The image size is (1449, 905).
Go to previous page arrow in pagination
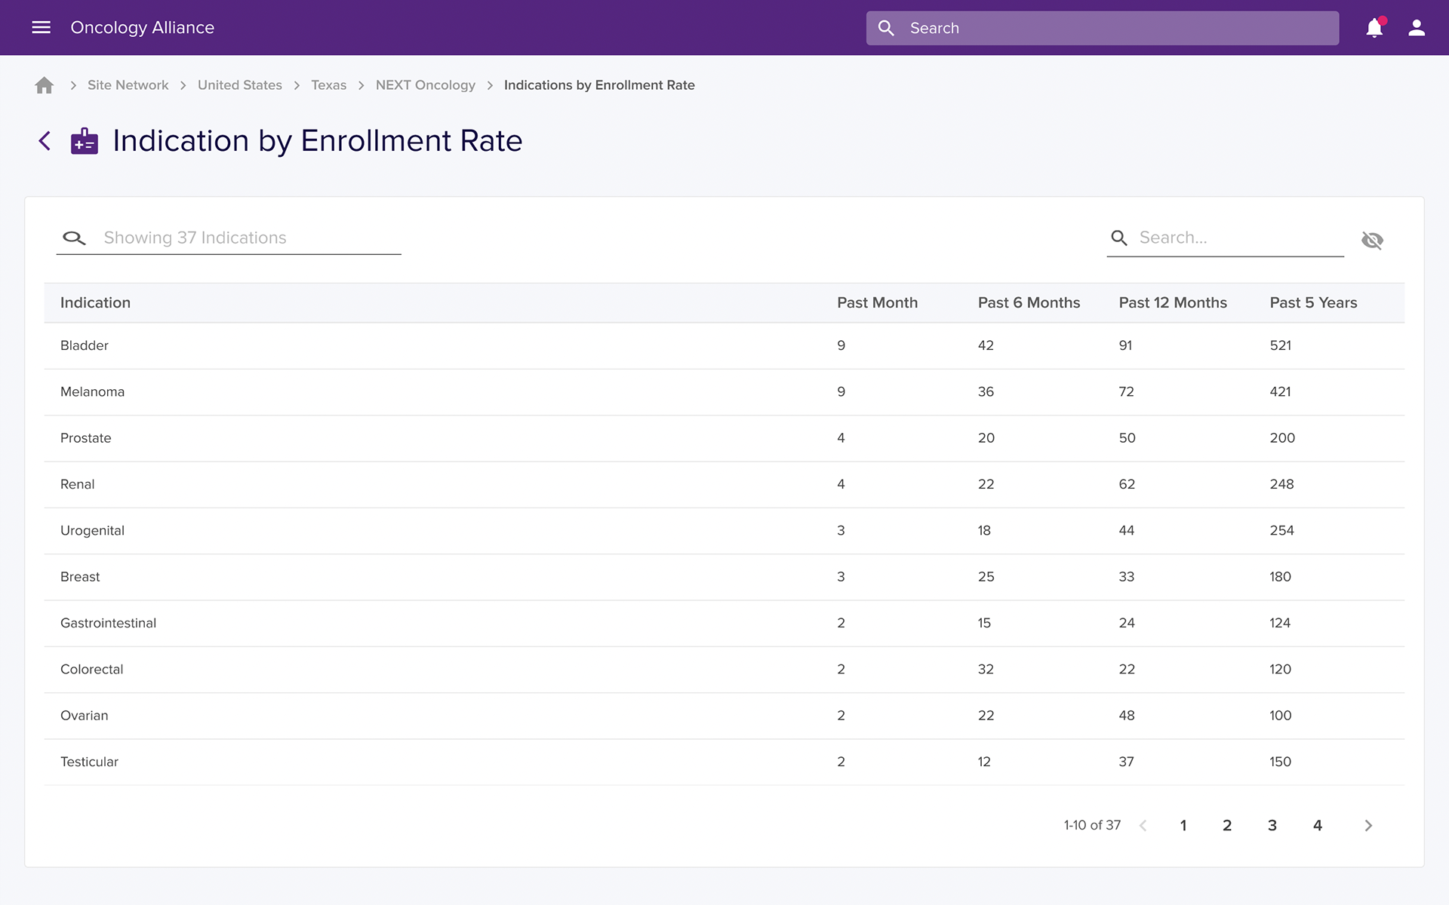pos(1143,825)
